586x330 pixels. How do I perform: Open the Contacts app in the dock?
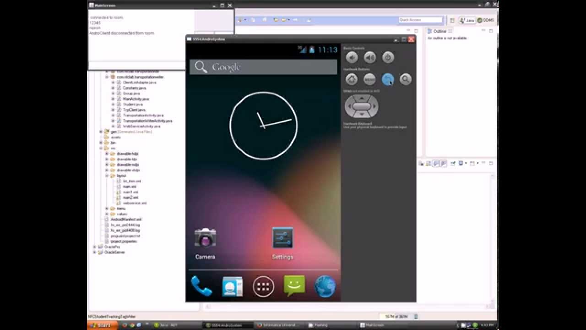point(232,286)
